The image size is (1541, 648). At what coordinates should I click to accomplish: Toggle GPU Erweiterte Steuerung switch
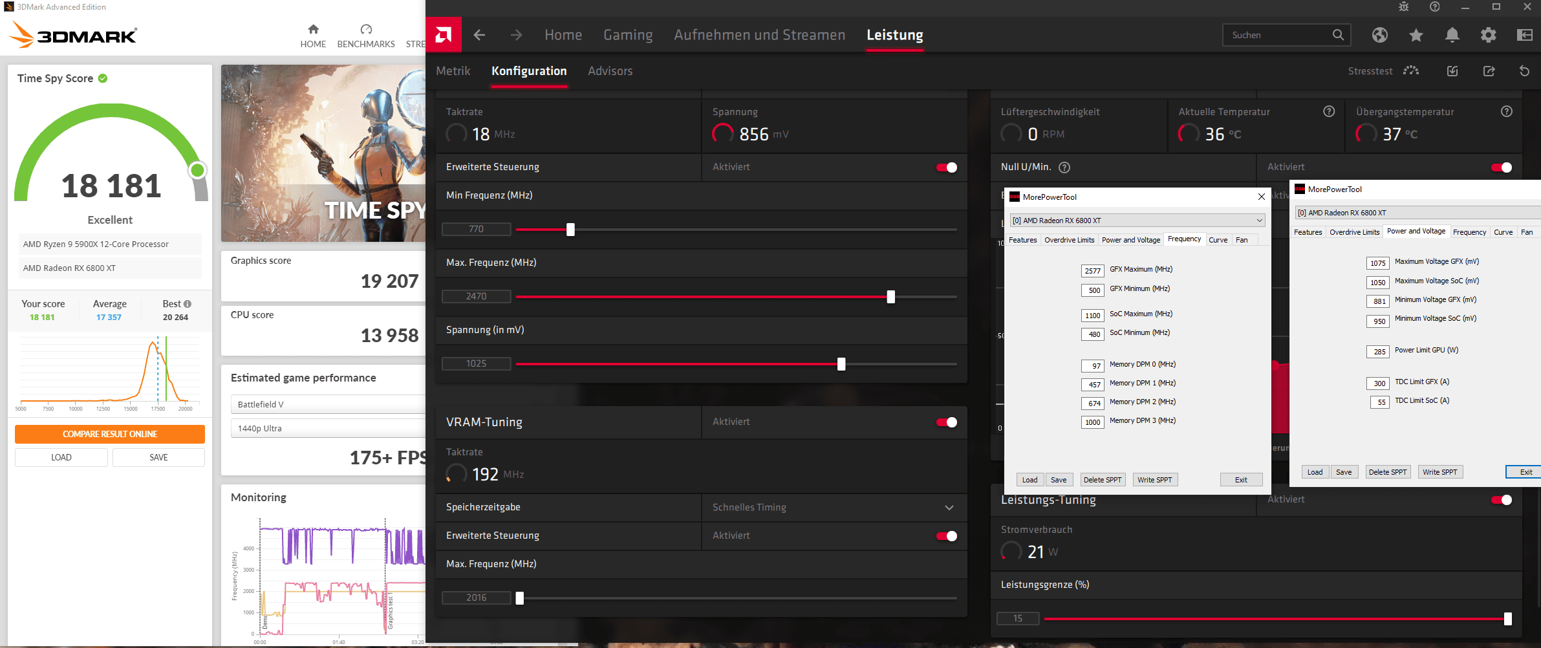click(947, 167)
